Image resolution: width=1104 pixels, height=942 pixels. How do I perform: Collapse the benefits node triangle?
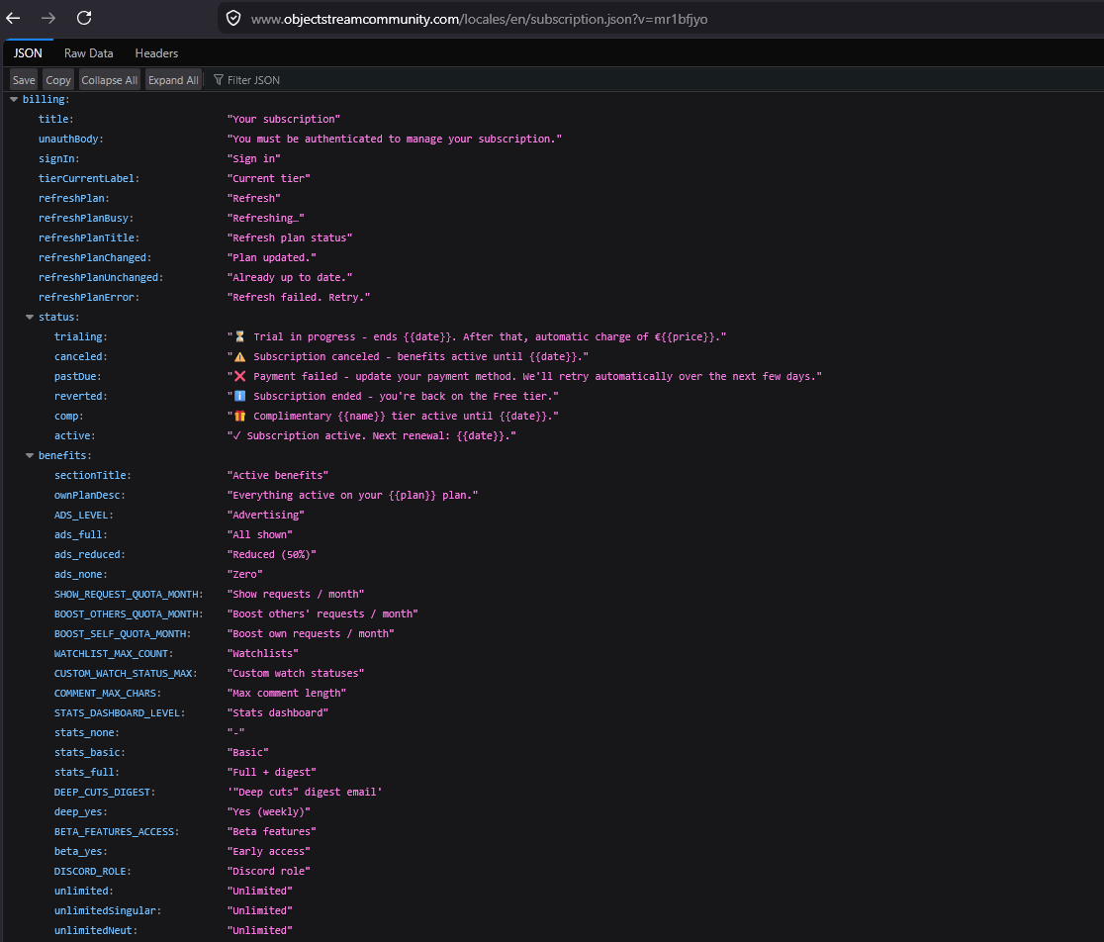click(x=30, y=456)
